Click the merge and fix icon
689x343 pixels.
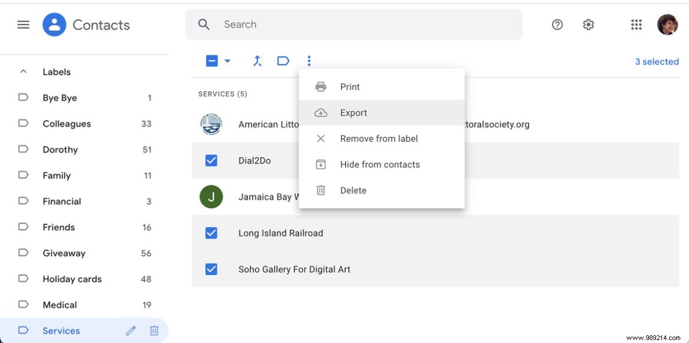click(x=257, y=61)
